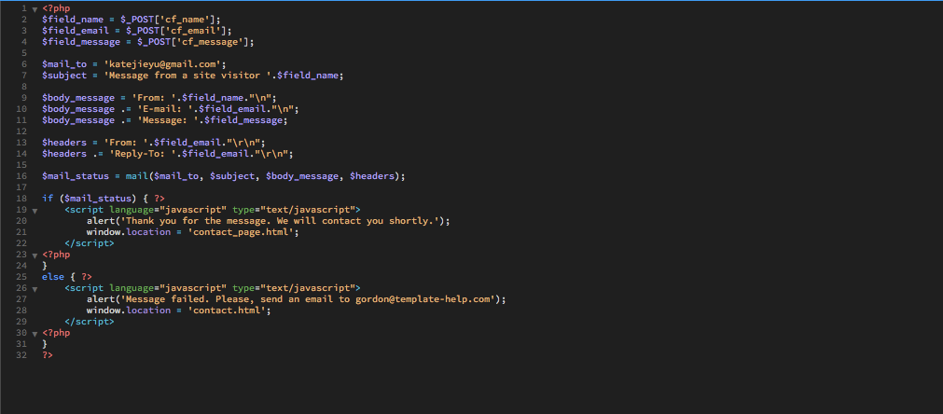Click the closing </script> tag on line 29
943x414 pixels.
89,322
